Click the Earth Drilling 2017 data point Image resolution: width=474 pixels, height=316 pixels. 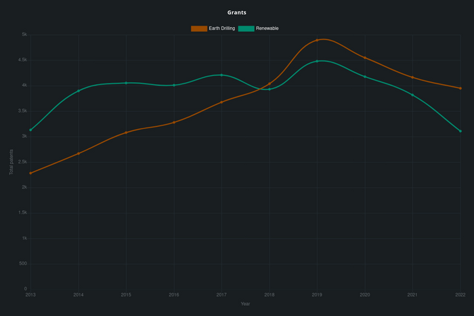221,102
